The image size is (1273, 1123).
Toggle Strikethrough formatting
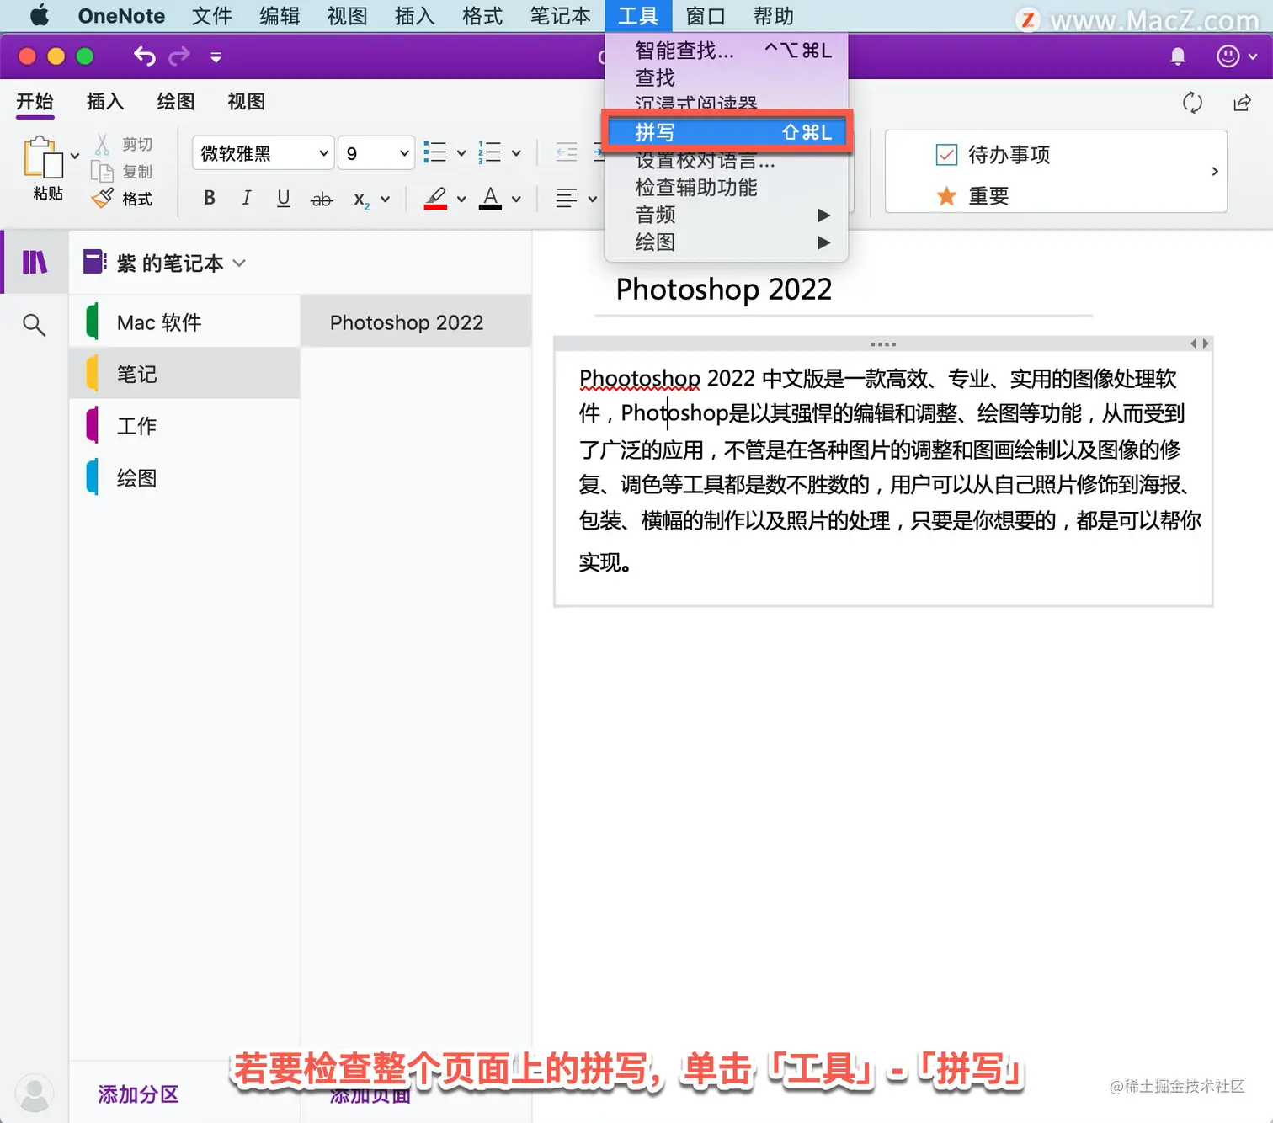[322, 200]
